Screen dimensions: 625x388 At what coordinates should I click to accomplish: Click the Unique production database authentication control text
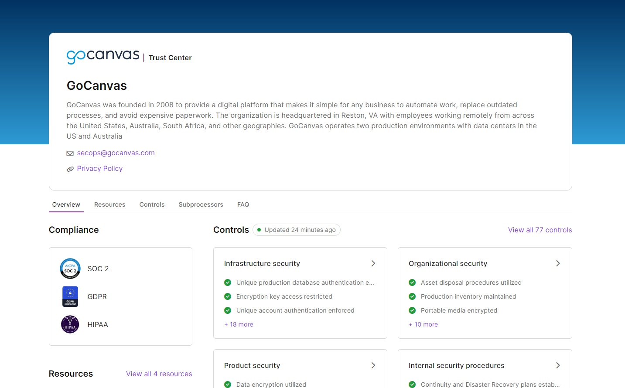(305, 282)
